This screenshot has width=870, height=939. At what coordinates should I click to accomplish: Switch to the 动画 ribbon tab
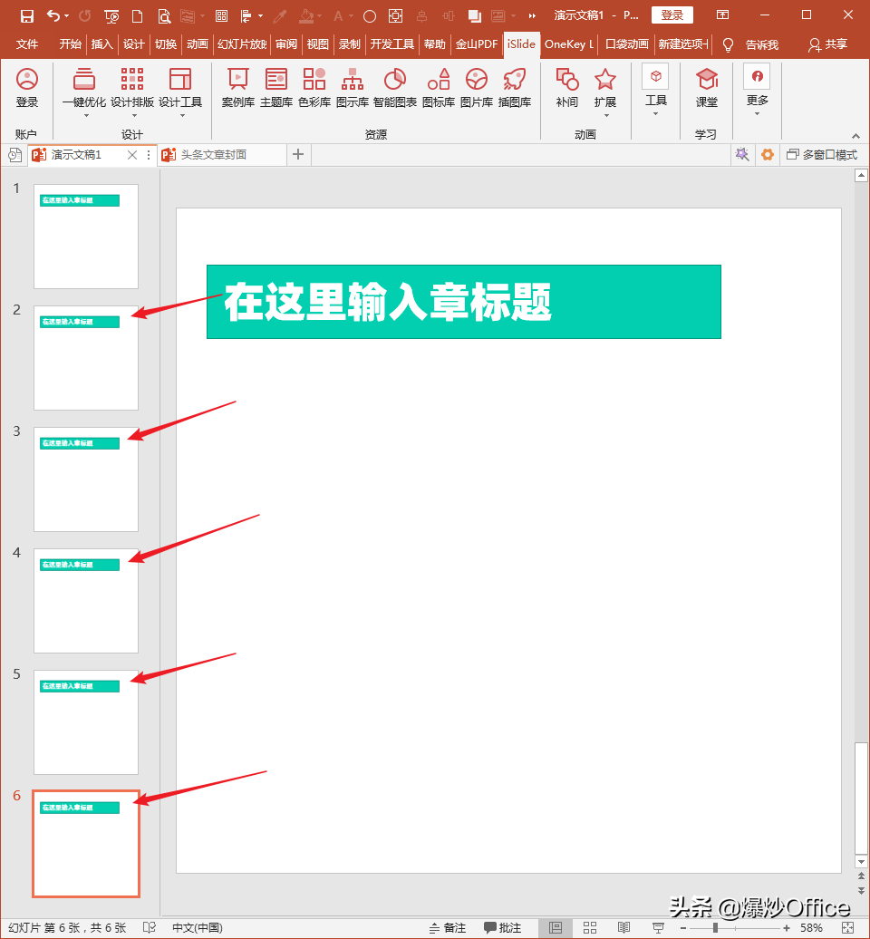[x=197, y=44]
